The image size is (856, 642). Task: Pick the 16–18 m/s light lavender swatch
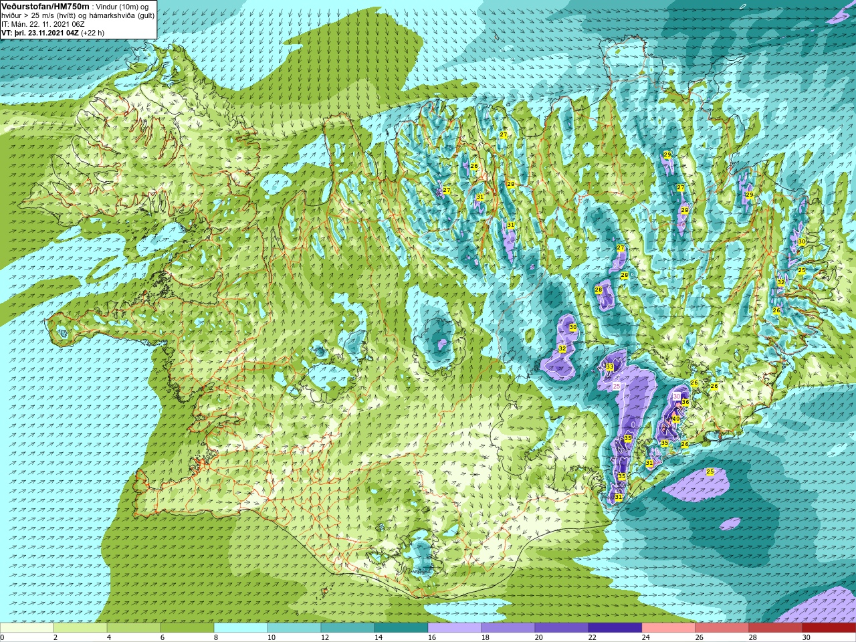pos(455,628)
